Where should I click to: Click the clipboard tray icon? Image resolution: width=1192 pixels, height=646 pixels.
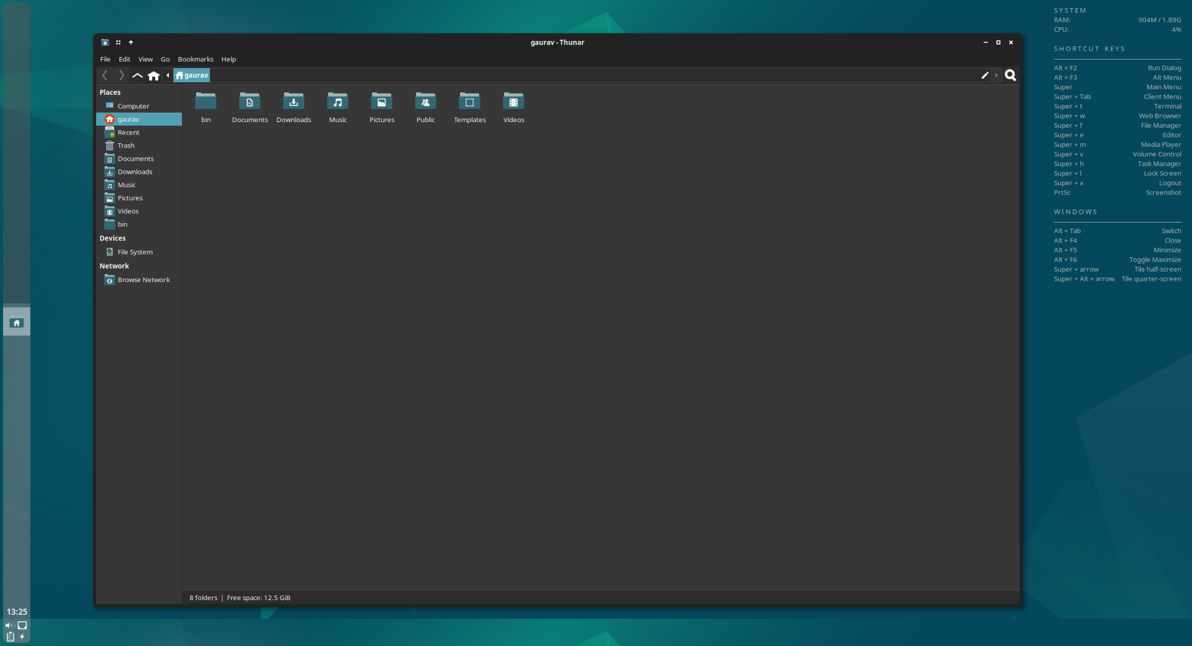click(10, 637)
